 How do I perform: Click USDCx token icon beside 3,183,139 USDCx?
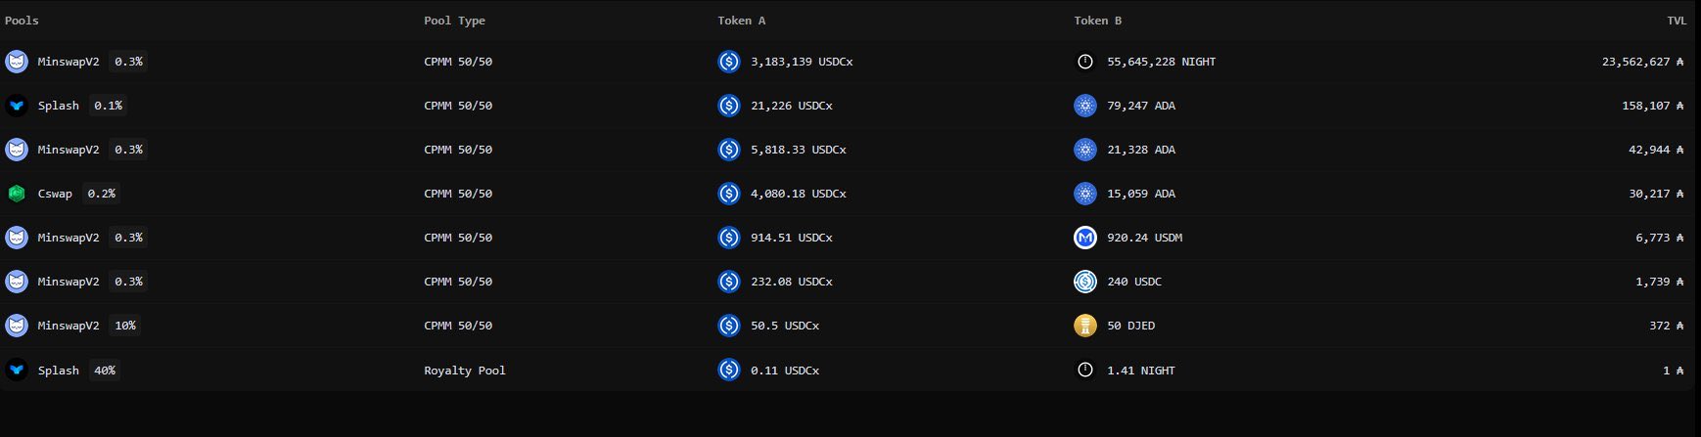tap(729, 62)
